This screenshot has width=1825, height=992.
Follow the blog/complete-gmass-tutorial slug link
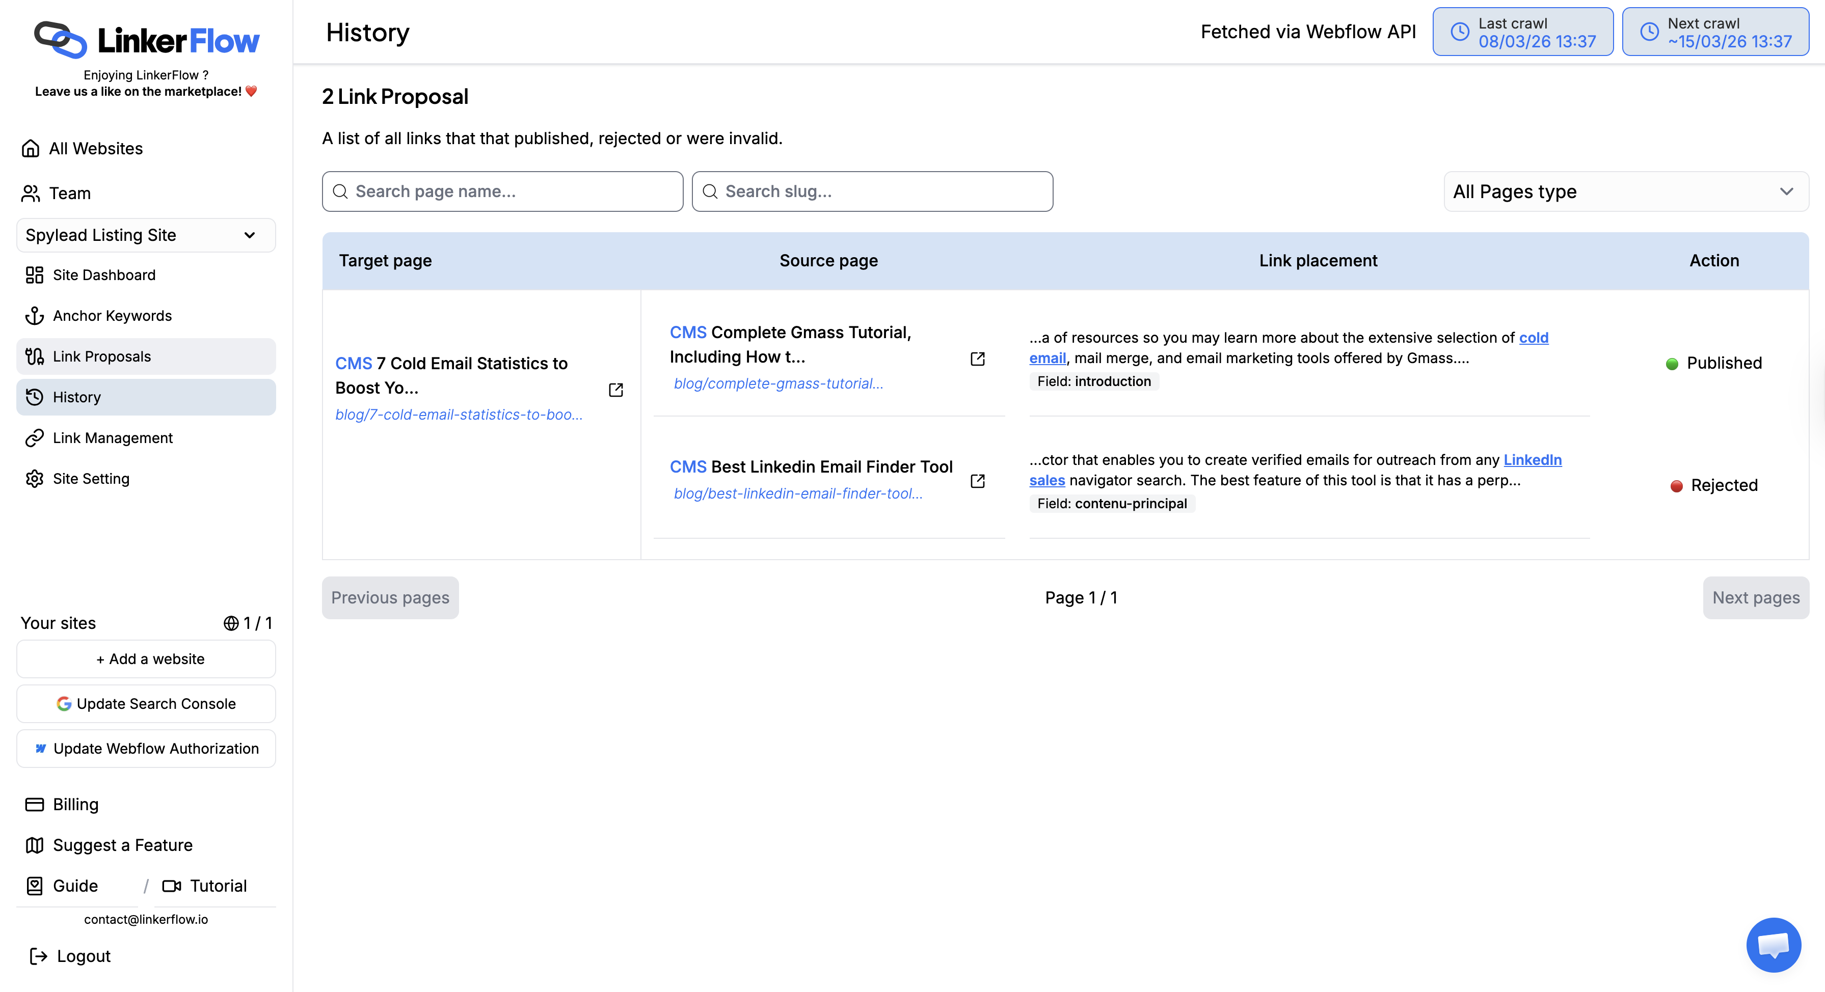(x=778, y=384)
